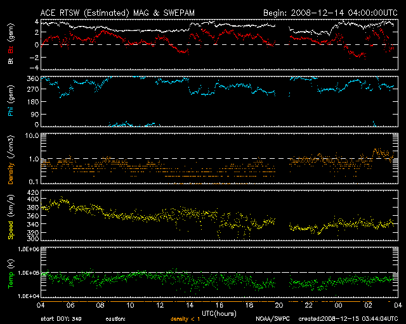Click the '420' value on the Speed axis
The image size is (406, 324).
point(33,193)
